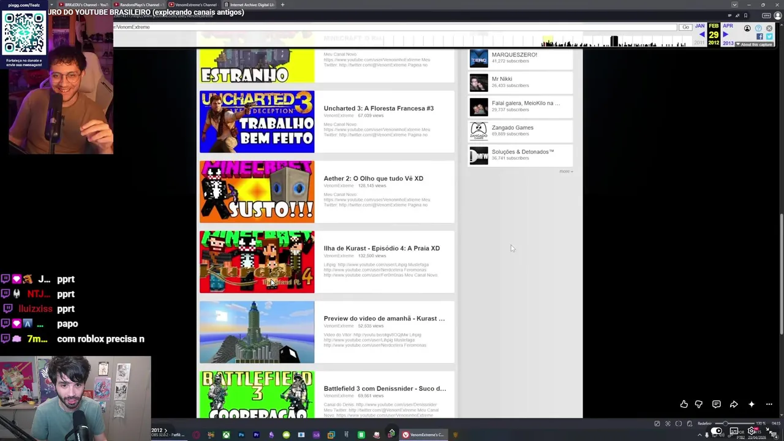Viewport: 784px width, 441px height.
Task: Switch to the RandonsPlays's Channel browser tab
Action: [x=138, y=5]
